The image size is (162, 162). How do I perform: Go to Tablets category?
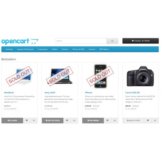tap(54, 49)
